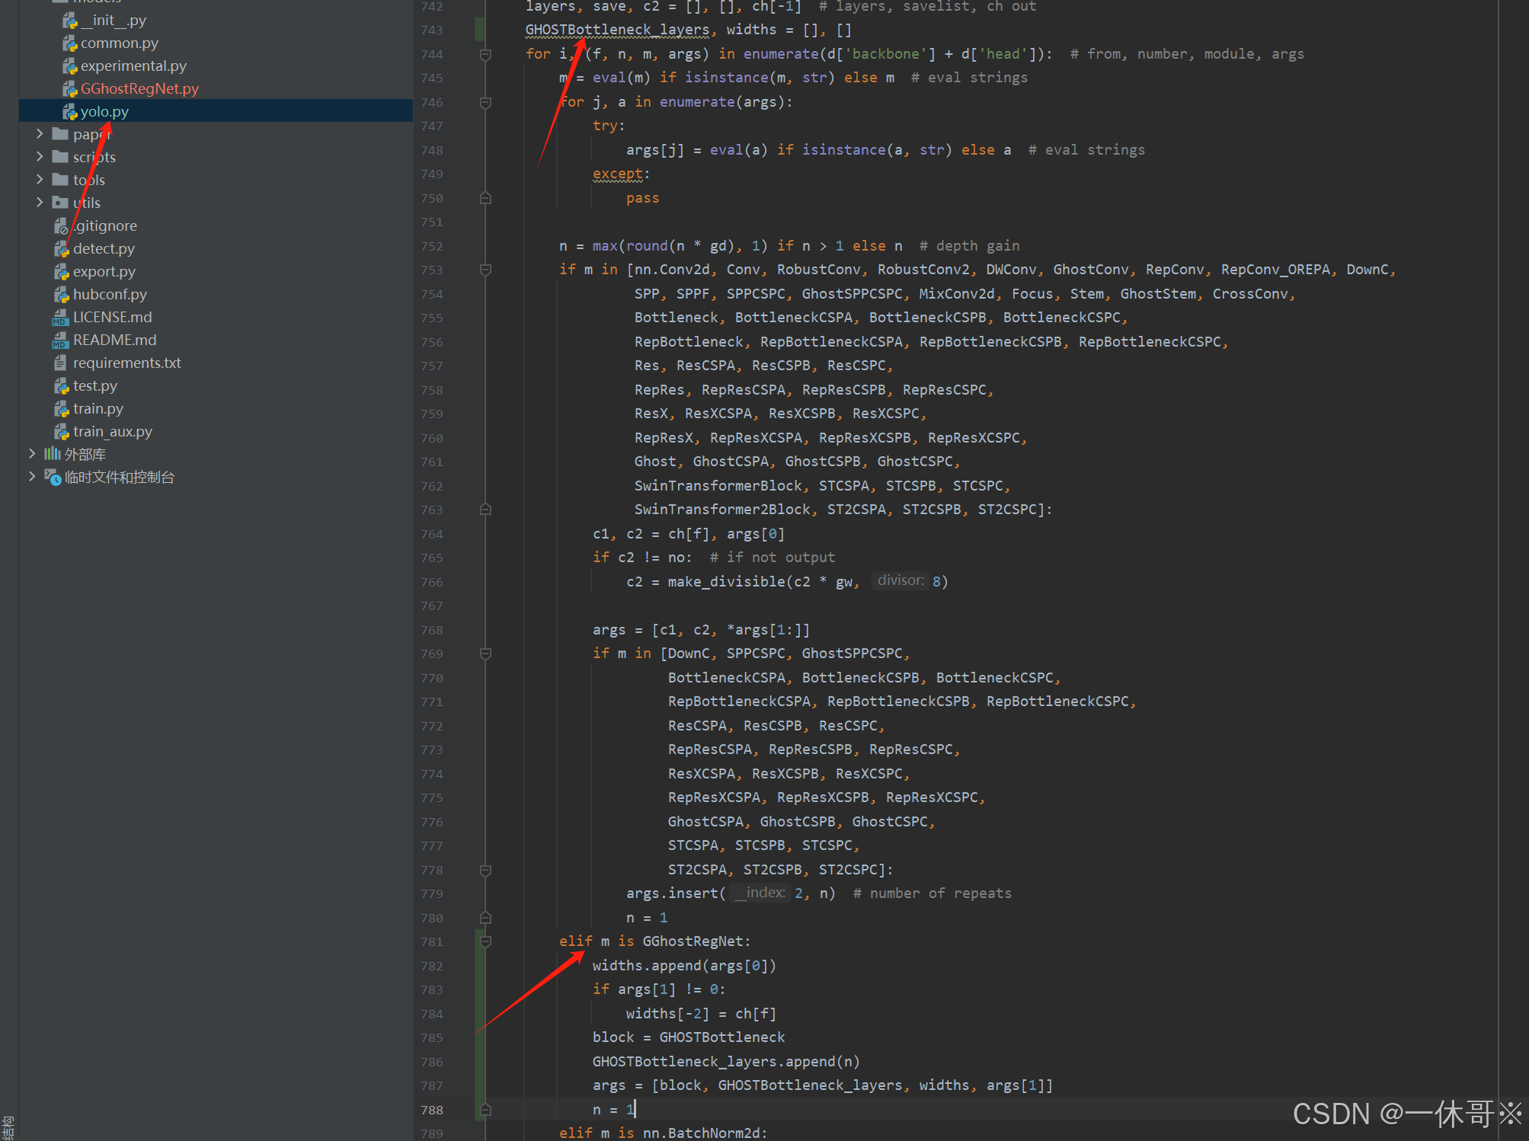Collapse the inner for loop at line 746
The width and height of the screenshot is (1529, 1141).
click(485, 103)
